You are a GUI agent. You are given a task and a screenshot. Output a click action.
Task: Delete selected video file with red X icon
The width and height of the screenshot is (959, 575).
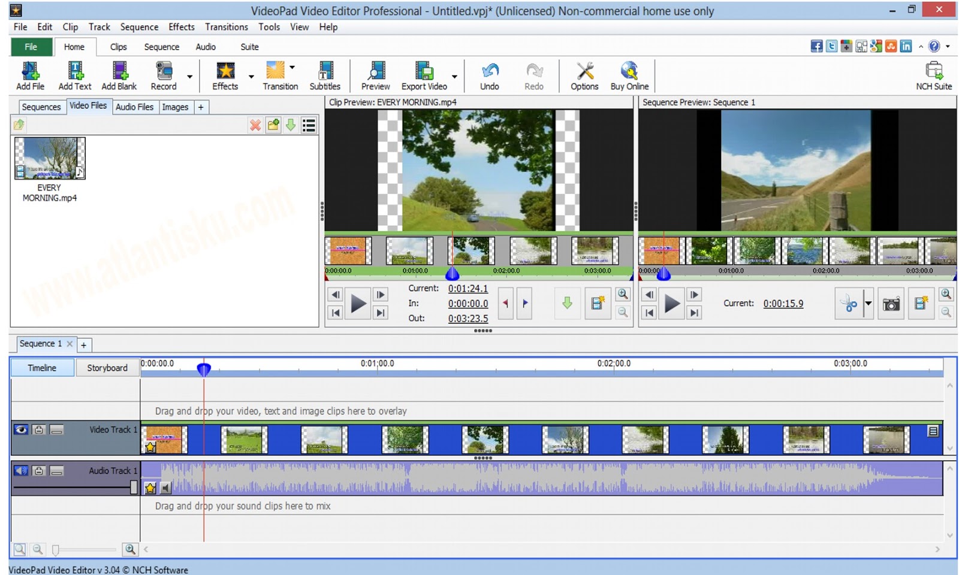255,126
